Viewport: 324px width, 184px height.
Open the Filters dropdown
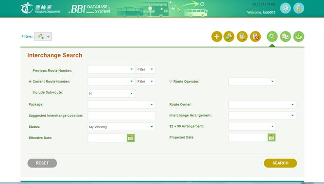(x=43, y=36)
